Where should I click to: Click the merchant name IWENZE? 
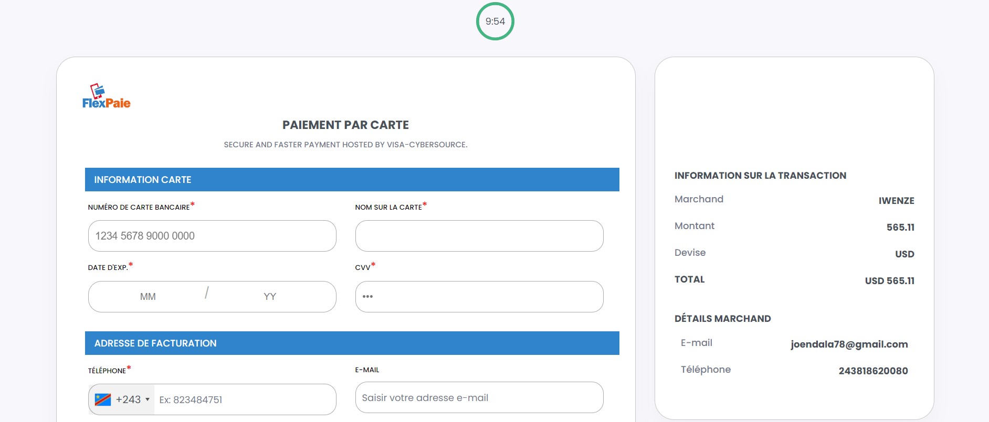point(896,201)
